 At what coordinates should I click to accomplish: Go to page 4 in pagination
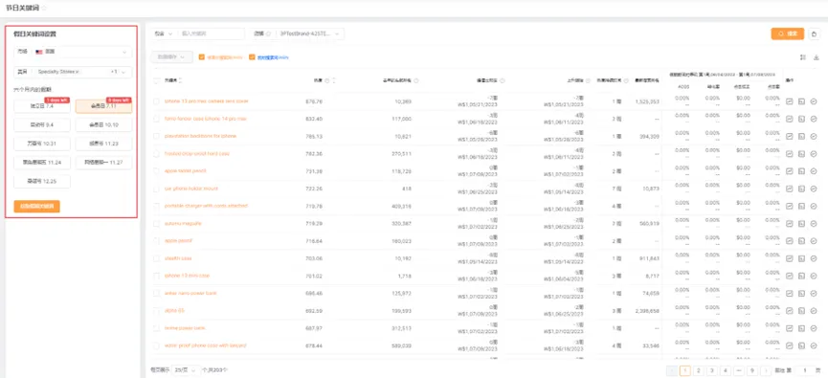[725, 370]
